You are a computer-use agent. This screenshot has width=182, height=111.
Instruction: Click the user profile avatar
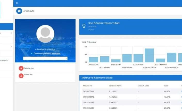[45, 34]
